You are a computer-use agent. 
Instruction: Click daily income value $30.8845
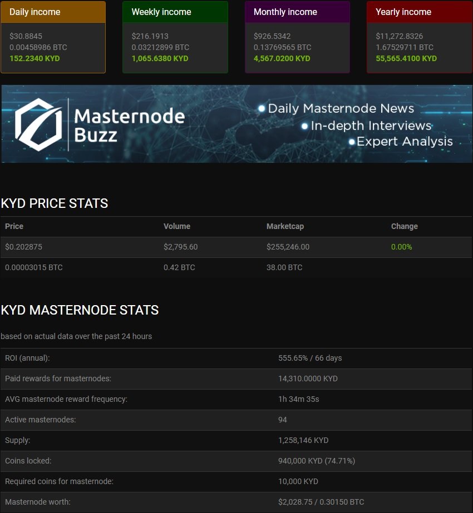pos(26,36)
